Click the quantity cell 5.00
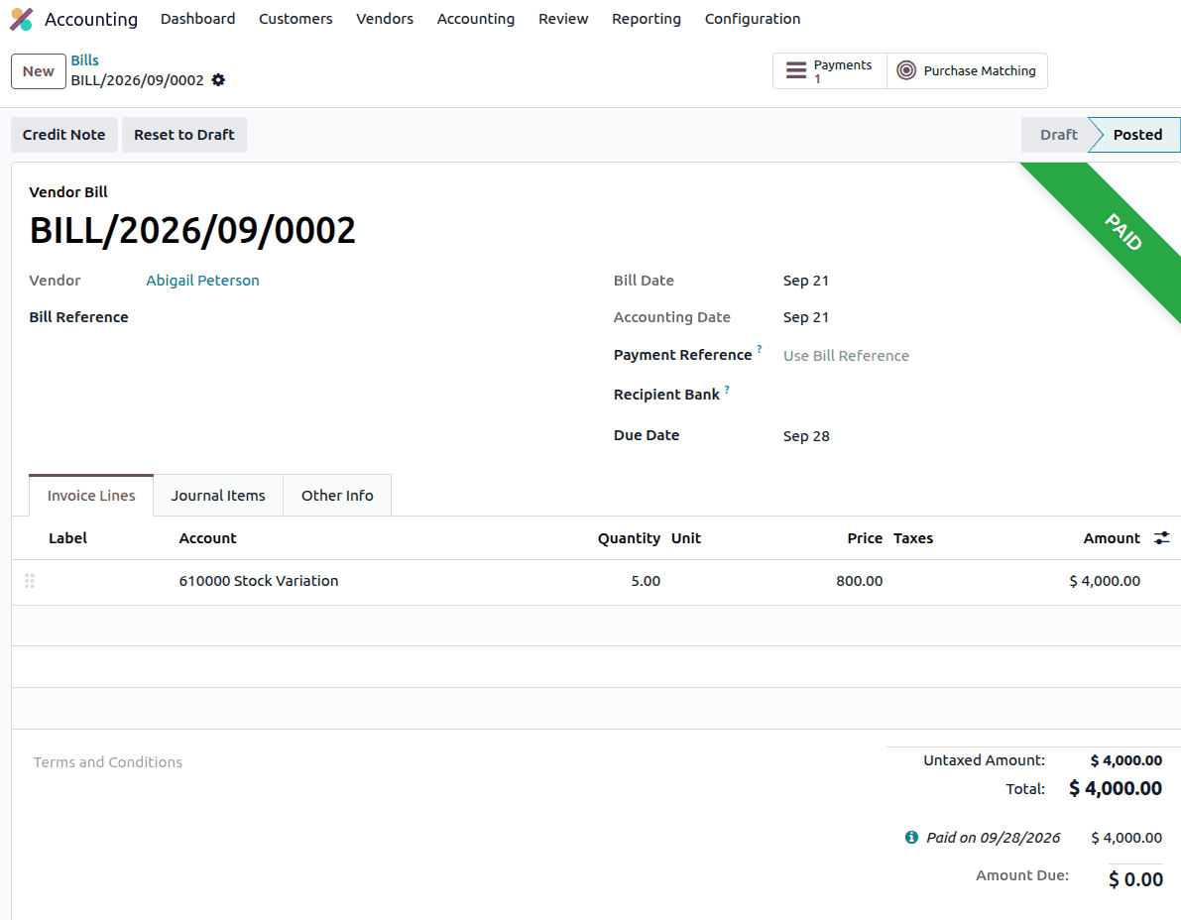The image size is (1181, 920). 646,581
